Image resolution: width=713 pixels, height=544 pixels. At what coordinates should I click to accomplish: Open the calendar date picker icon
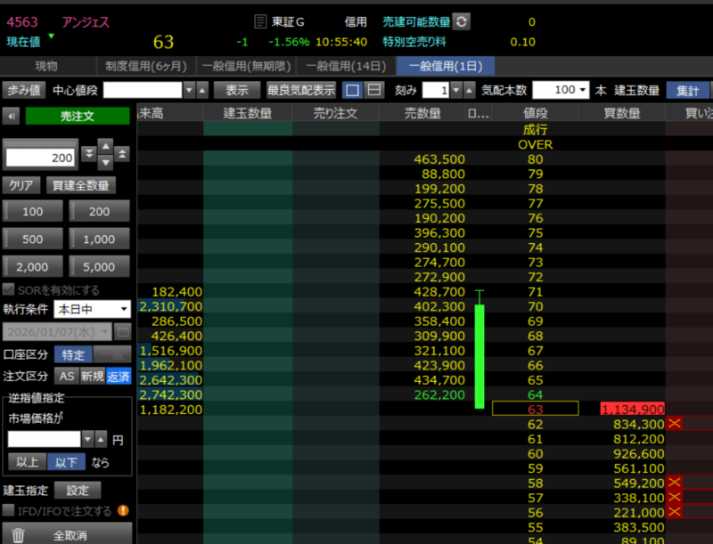(x=123, y=331)
